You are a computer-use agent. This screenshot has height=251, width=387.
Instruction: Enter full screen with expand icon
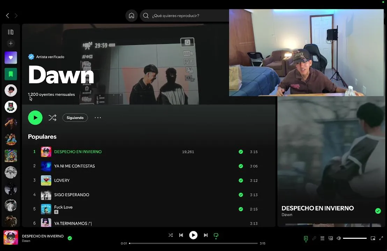pyautogui.click(x=381, y=238)
